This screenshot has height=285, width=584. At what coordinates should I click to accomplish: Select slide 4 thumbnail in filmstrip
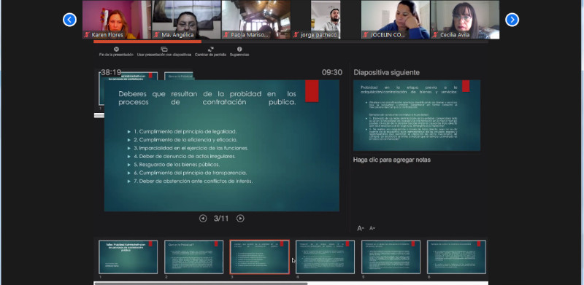pos(325,257)
